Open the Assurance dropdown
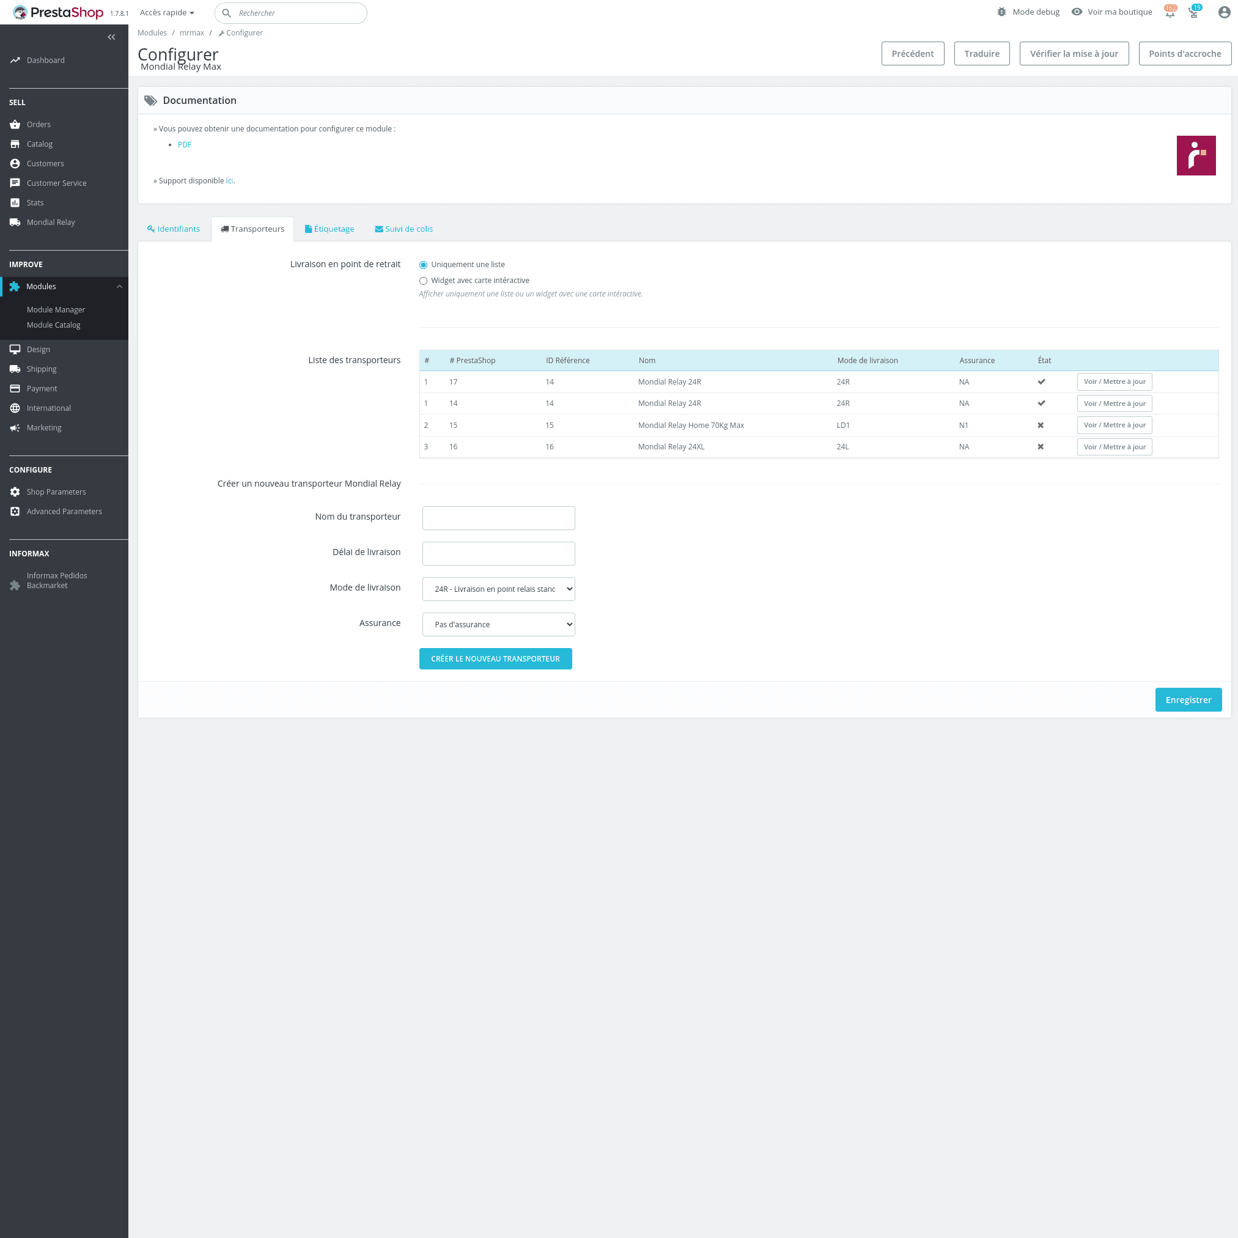The width and height of the screenshot is (1238, 1238). point(498,624)
